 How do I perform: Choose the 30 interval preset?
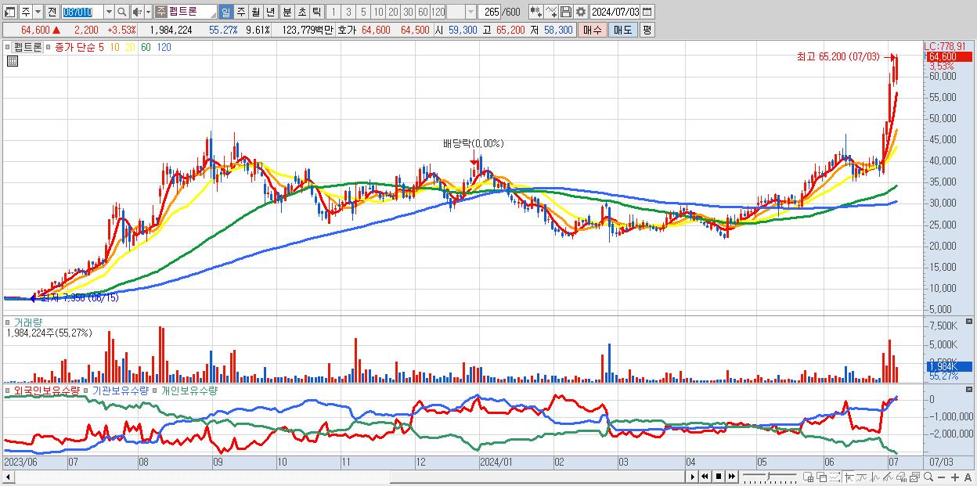click(x=408, y=12)
